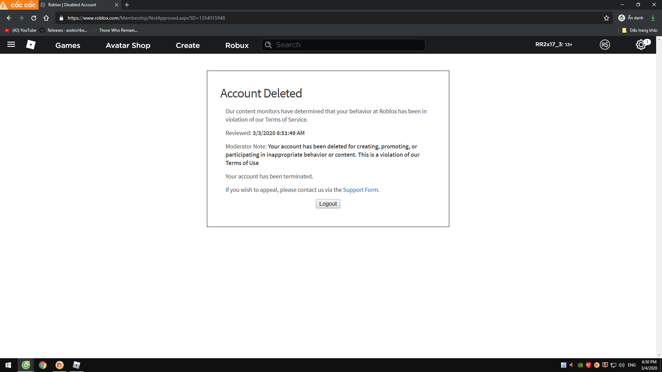Open a new browser tab
Image resolution: width=662 pixels, height=372 pixels.
[x=127, y=5]
